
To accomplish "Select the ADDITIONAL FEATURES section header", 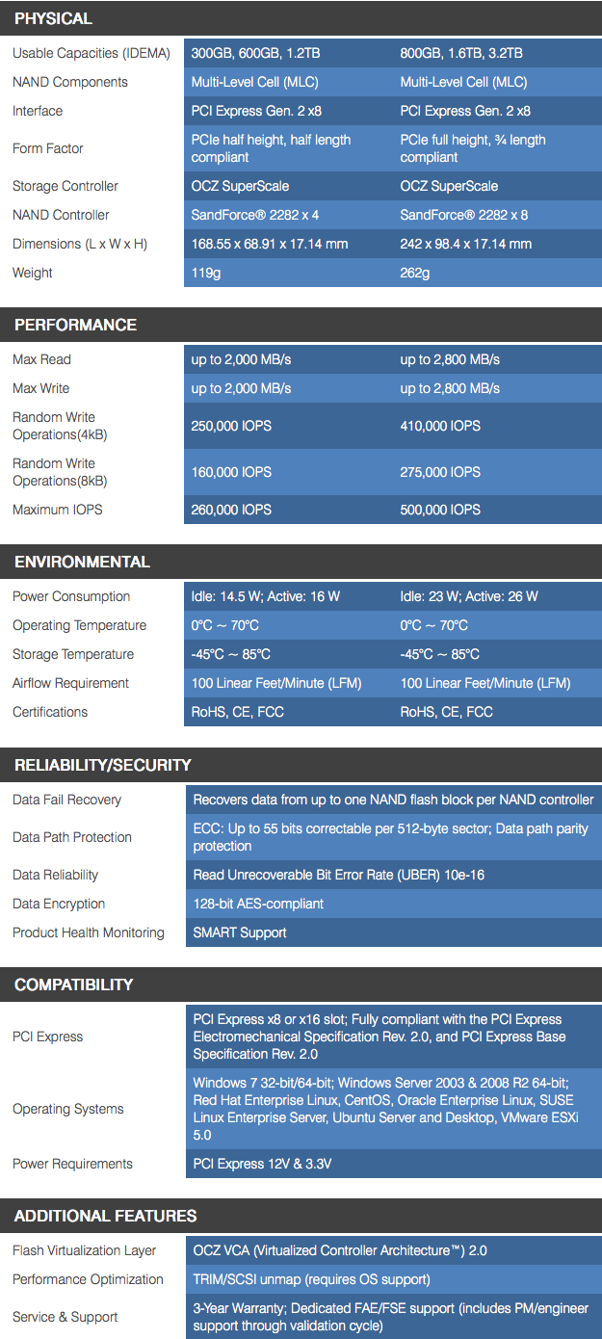I will [105, 1216].
